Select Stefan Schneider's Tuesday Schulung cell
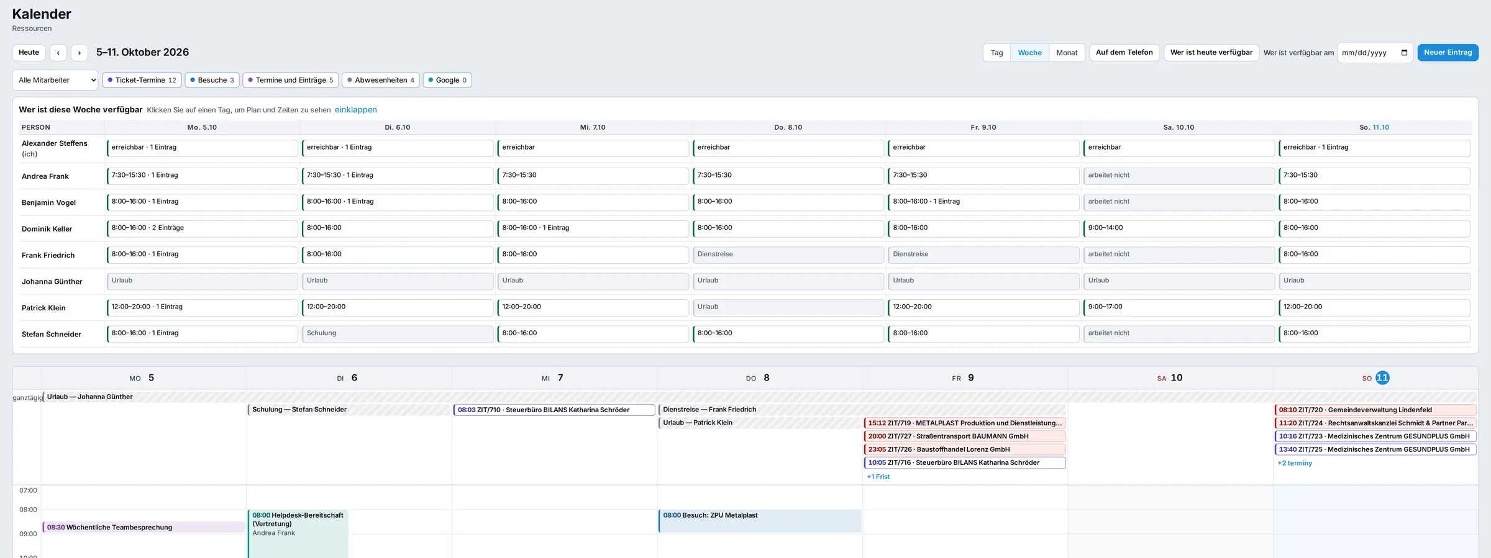 (x=398, y=334)
